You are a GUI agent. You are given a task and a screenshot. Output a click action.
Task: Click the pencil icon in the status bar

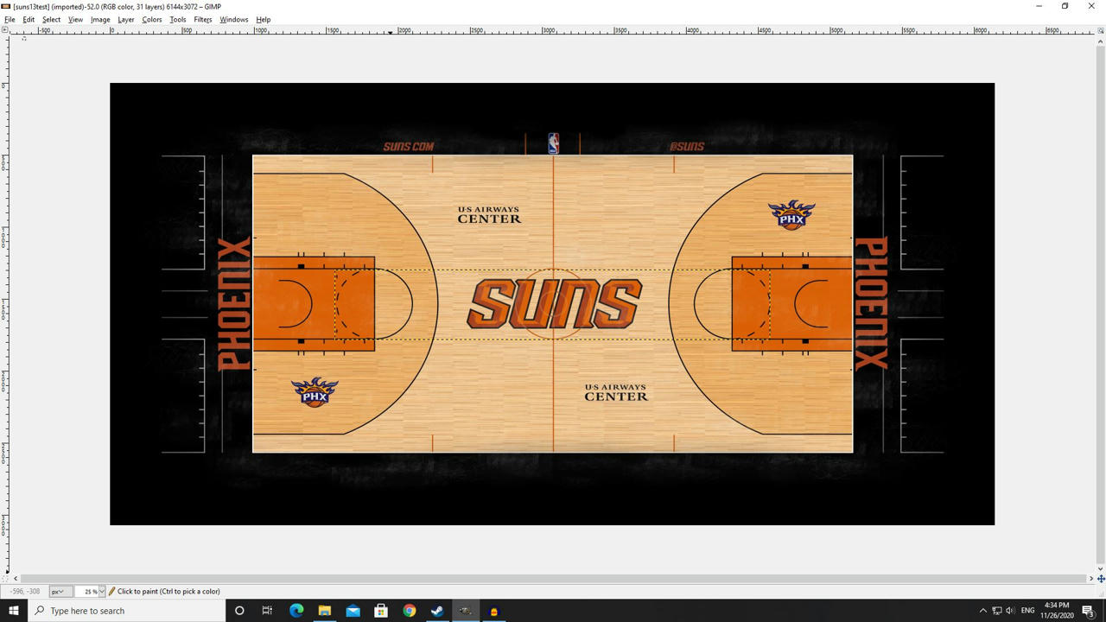(111, 592)
